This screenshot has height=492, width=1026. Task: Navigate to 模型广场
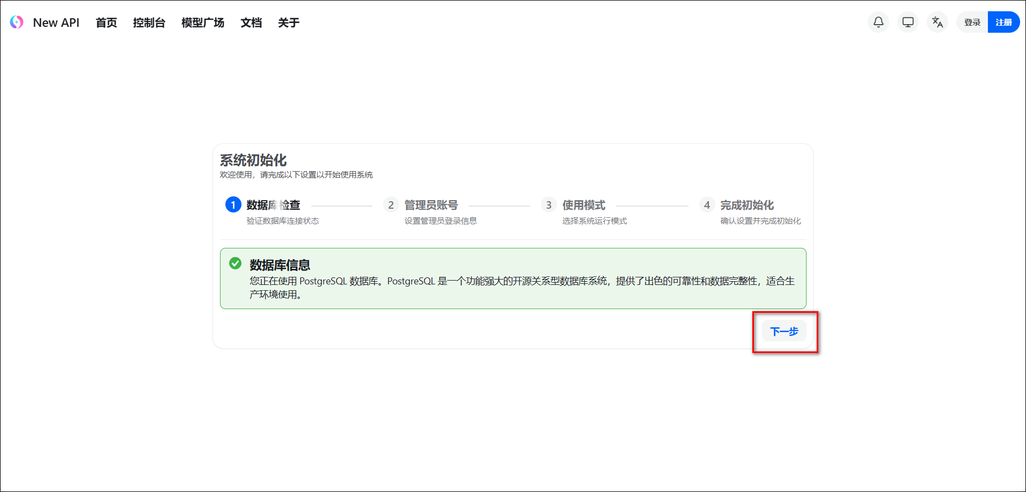click(202, 23)
